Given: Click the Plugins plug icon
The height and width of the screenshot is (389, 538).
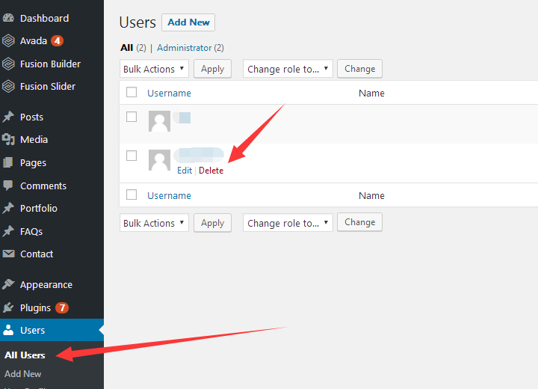Looking at the screenshot, I should pyautogui.click(x=8, y=307).
